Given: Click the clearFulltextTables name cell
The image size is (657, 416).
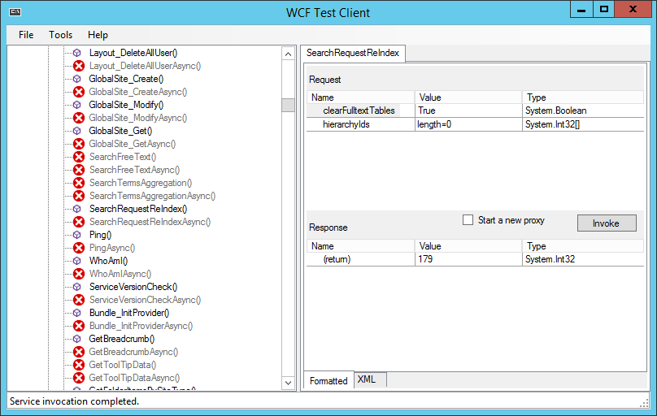Looking at the screenshot, I should 360,110.
